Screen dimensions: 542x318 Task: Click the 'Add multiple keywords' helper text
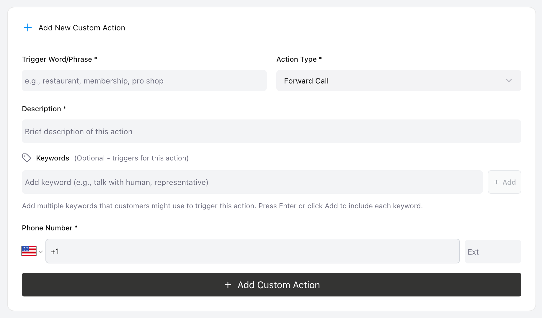coord(222,206)
